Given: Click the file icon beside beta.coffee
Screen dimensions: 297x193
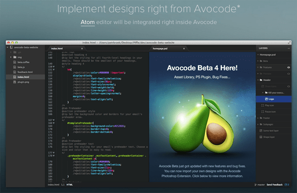Looking at the screenshot, I should tap(14, 62).
